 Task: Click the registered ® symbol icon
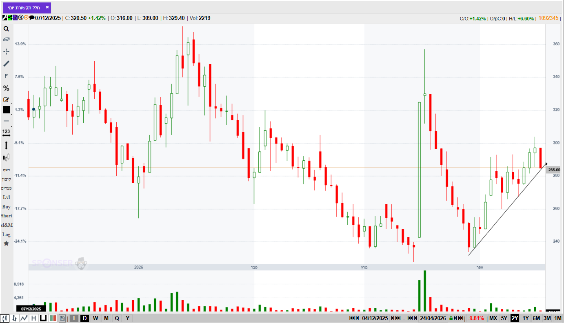[20, 18]
